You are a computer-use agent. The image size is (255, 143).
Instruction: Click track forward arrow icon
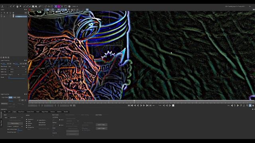(x=170, y=106)
